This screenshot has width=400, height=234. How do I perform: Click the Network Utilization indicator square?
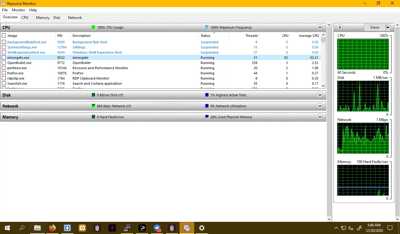click(x=207, y=106)
